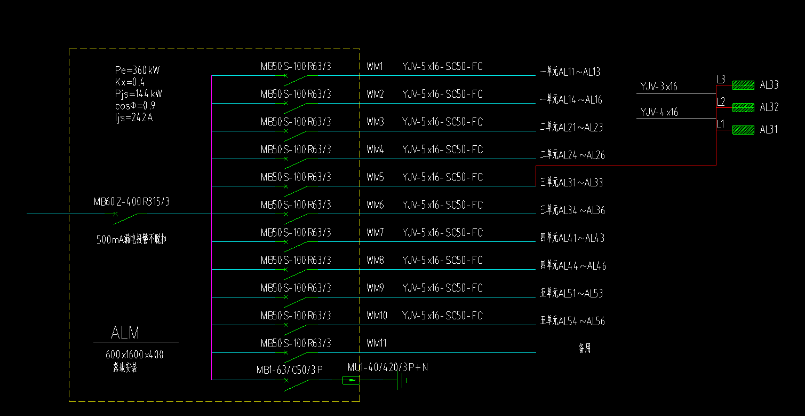Screen dimensions: 805x416
Task: Select the WM5 circuit label
Action: coord(375,177)
